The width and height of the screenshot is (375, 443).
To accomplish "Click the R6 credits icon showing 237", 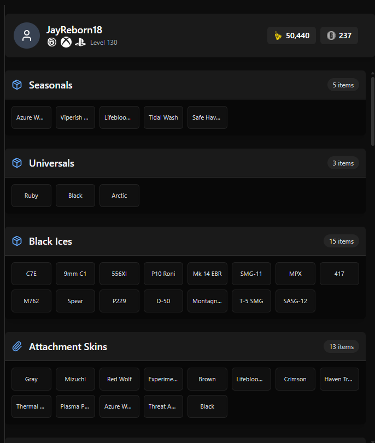I will tap(331, 36).
